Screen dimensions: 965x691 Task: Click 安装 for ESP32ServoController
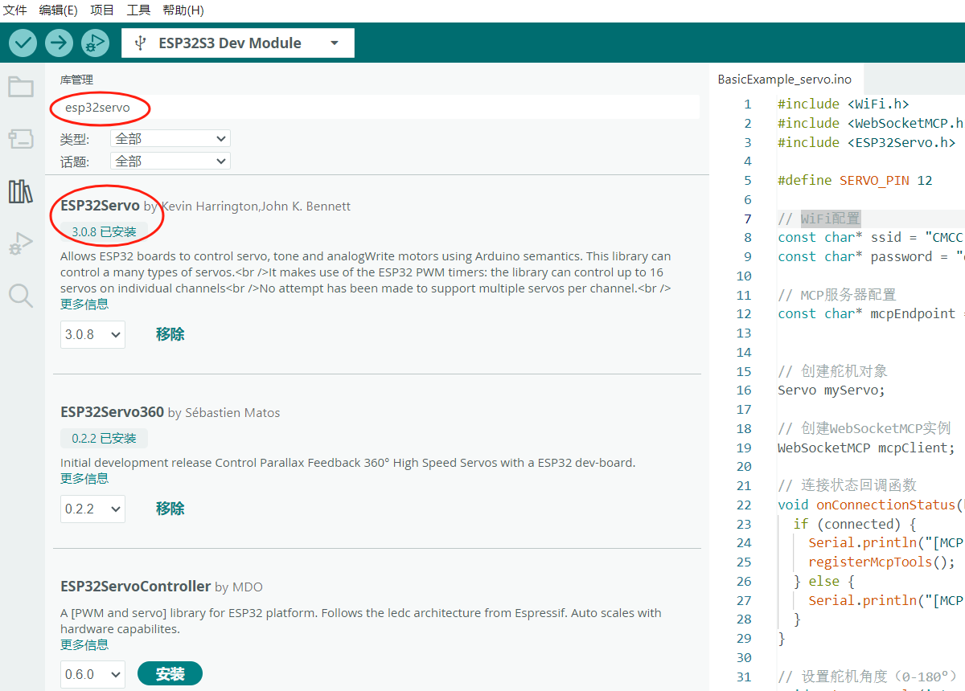[x=170, y=674]
